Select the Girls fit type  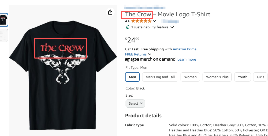(x=260, y=77)
